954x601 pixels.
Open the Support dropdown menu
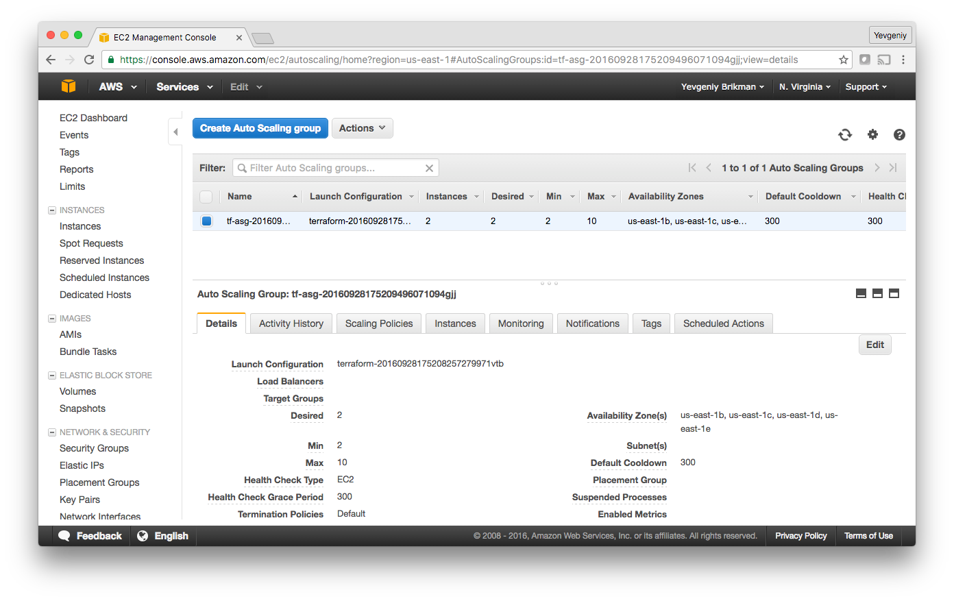tap(866, 87)
